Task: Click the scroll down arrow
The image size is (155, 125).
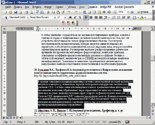Action: [x=153, y=104]
